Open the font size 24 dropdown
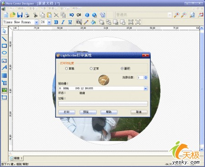Image resolution: width=205 pixels, height=167 pixels. (49, 22)
